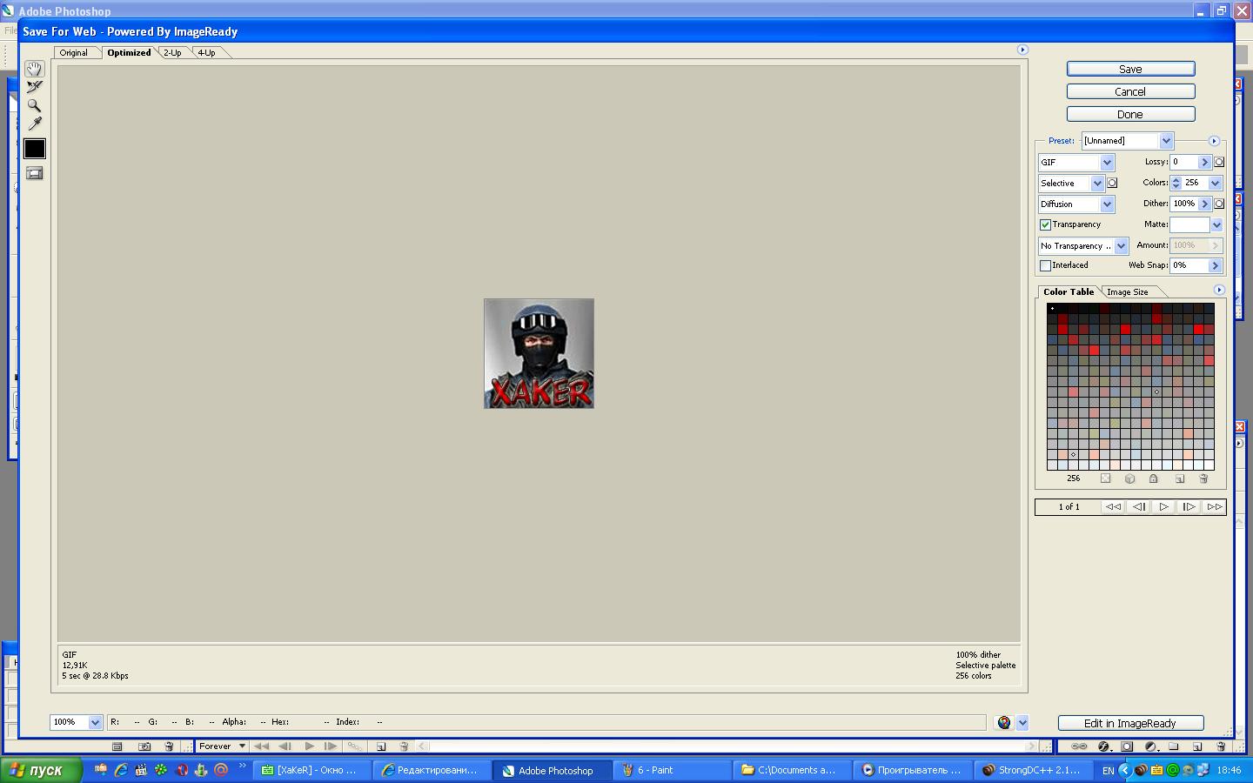The width and height of the screenshot is (1253, 783).
Task: Switch to 6 - Paint taskbar window
Action: click(x=671, y=770)
